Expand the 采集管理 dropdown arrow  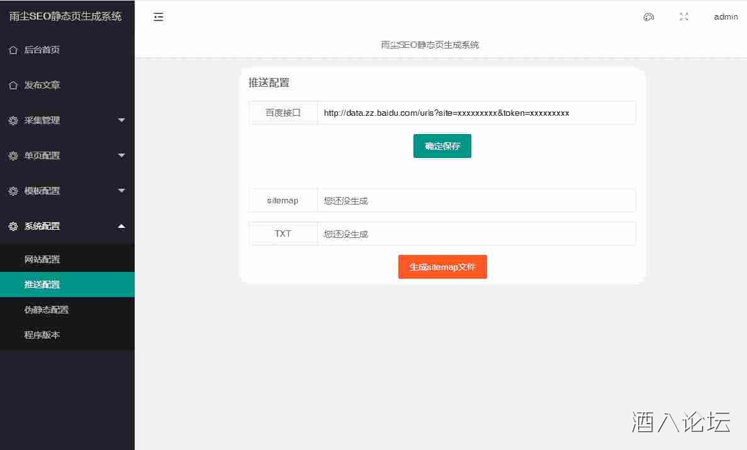(121, 120)
